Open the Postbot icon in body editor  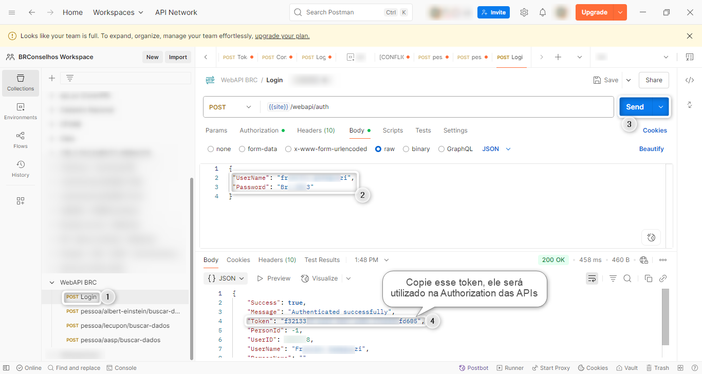tap(651, 237)
